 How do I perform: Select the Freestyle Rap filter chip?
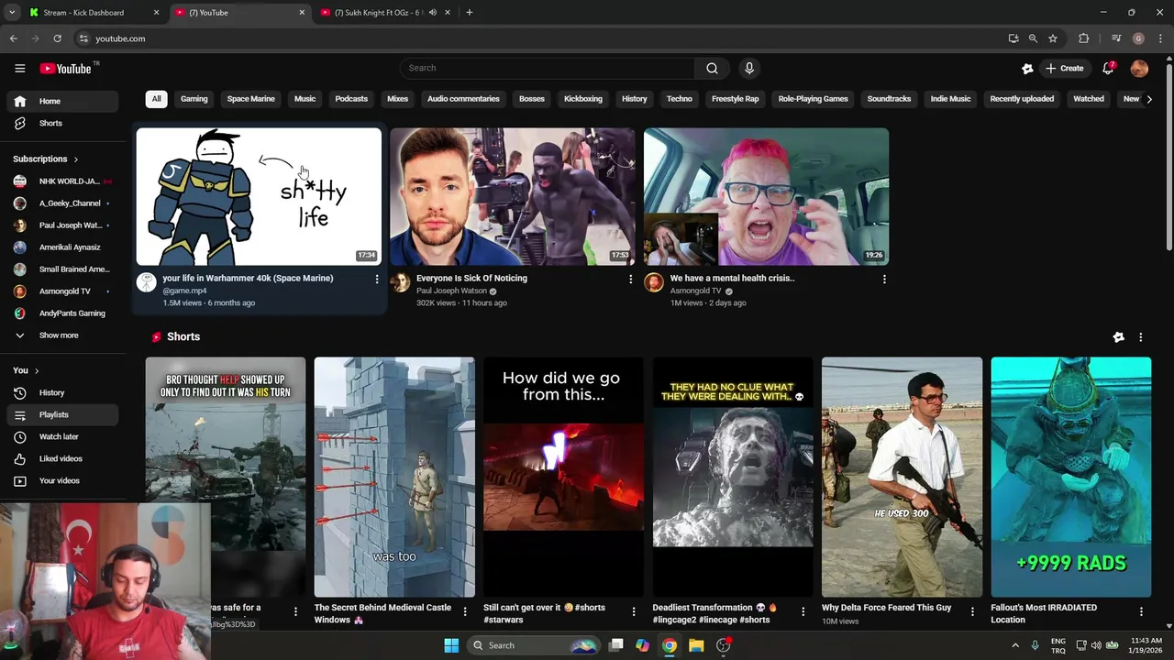(736, 99)
